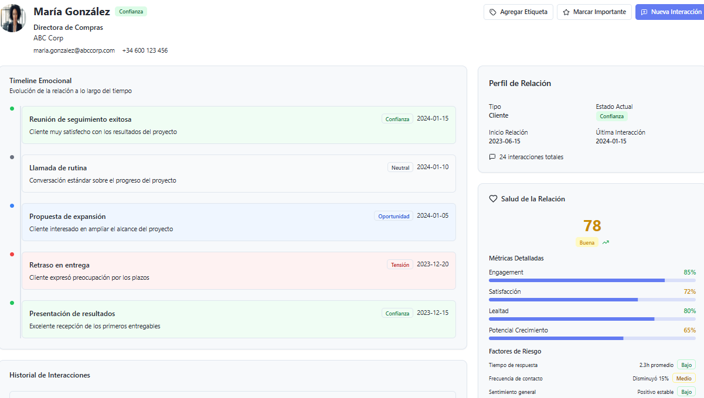Click the phone number +34 600 123 456
Viewport: 704px width, 398px height.
145,50
